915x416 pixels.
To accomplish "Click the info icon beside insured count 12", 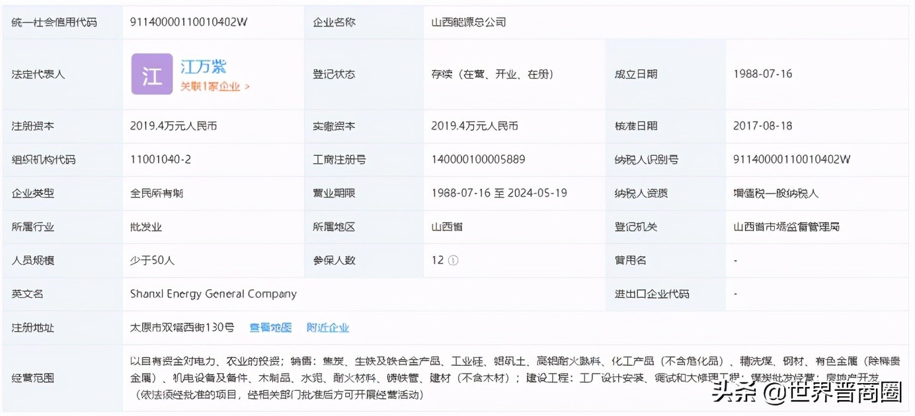I will click(452, 260).
